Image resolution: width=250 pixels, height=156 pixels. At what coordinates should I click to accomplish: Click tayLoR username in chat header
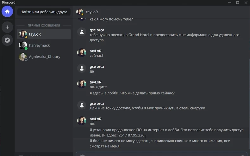[x=92, y=12]
